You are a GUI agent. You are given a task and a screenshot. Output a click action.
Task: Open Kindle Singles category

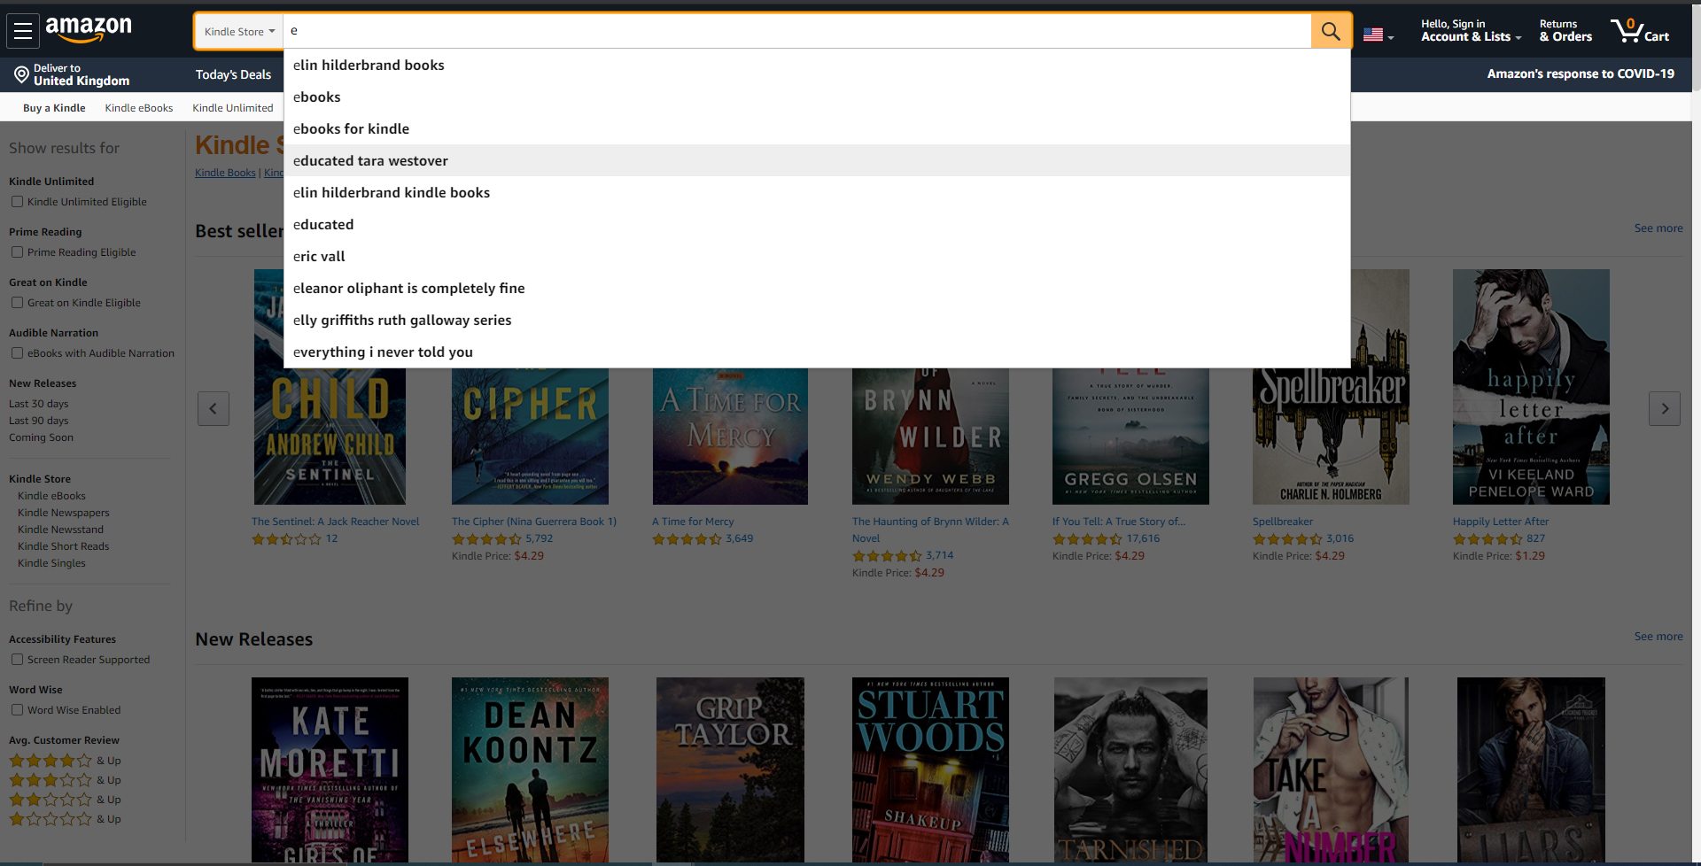51,563
